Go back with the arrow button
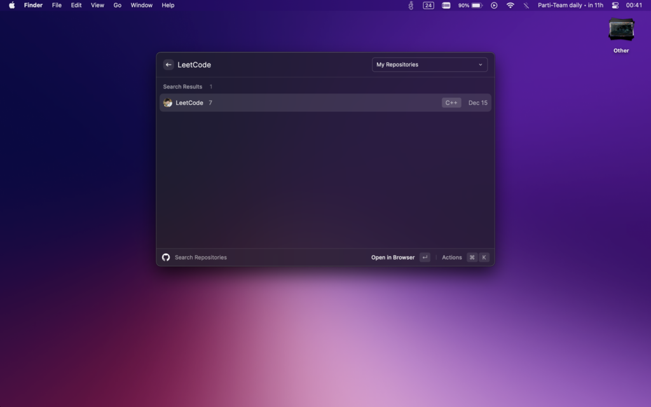The image size is (651, 407). click(x=168, y=65)
